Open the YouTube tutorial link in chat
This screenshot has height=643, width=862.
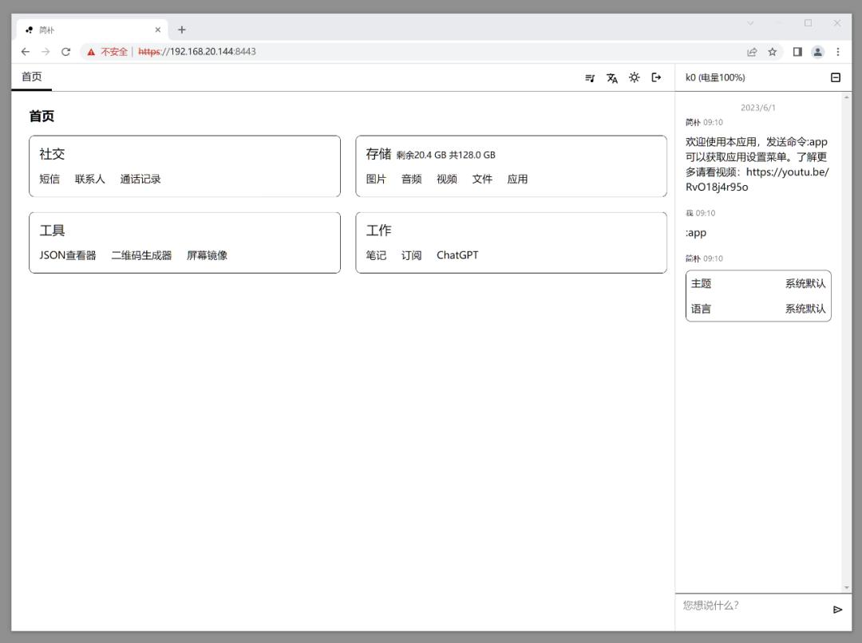[x=786, y=172]
